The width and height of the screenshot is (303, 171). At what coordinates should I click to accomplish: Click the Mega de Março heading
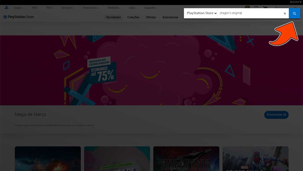(30, 114)
